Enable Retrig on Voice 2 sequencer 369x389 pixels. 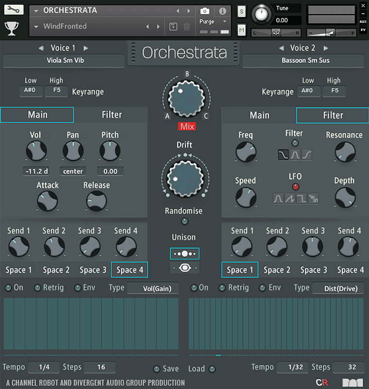tap(222, 288)
